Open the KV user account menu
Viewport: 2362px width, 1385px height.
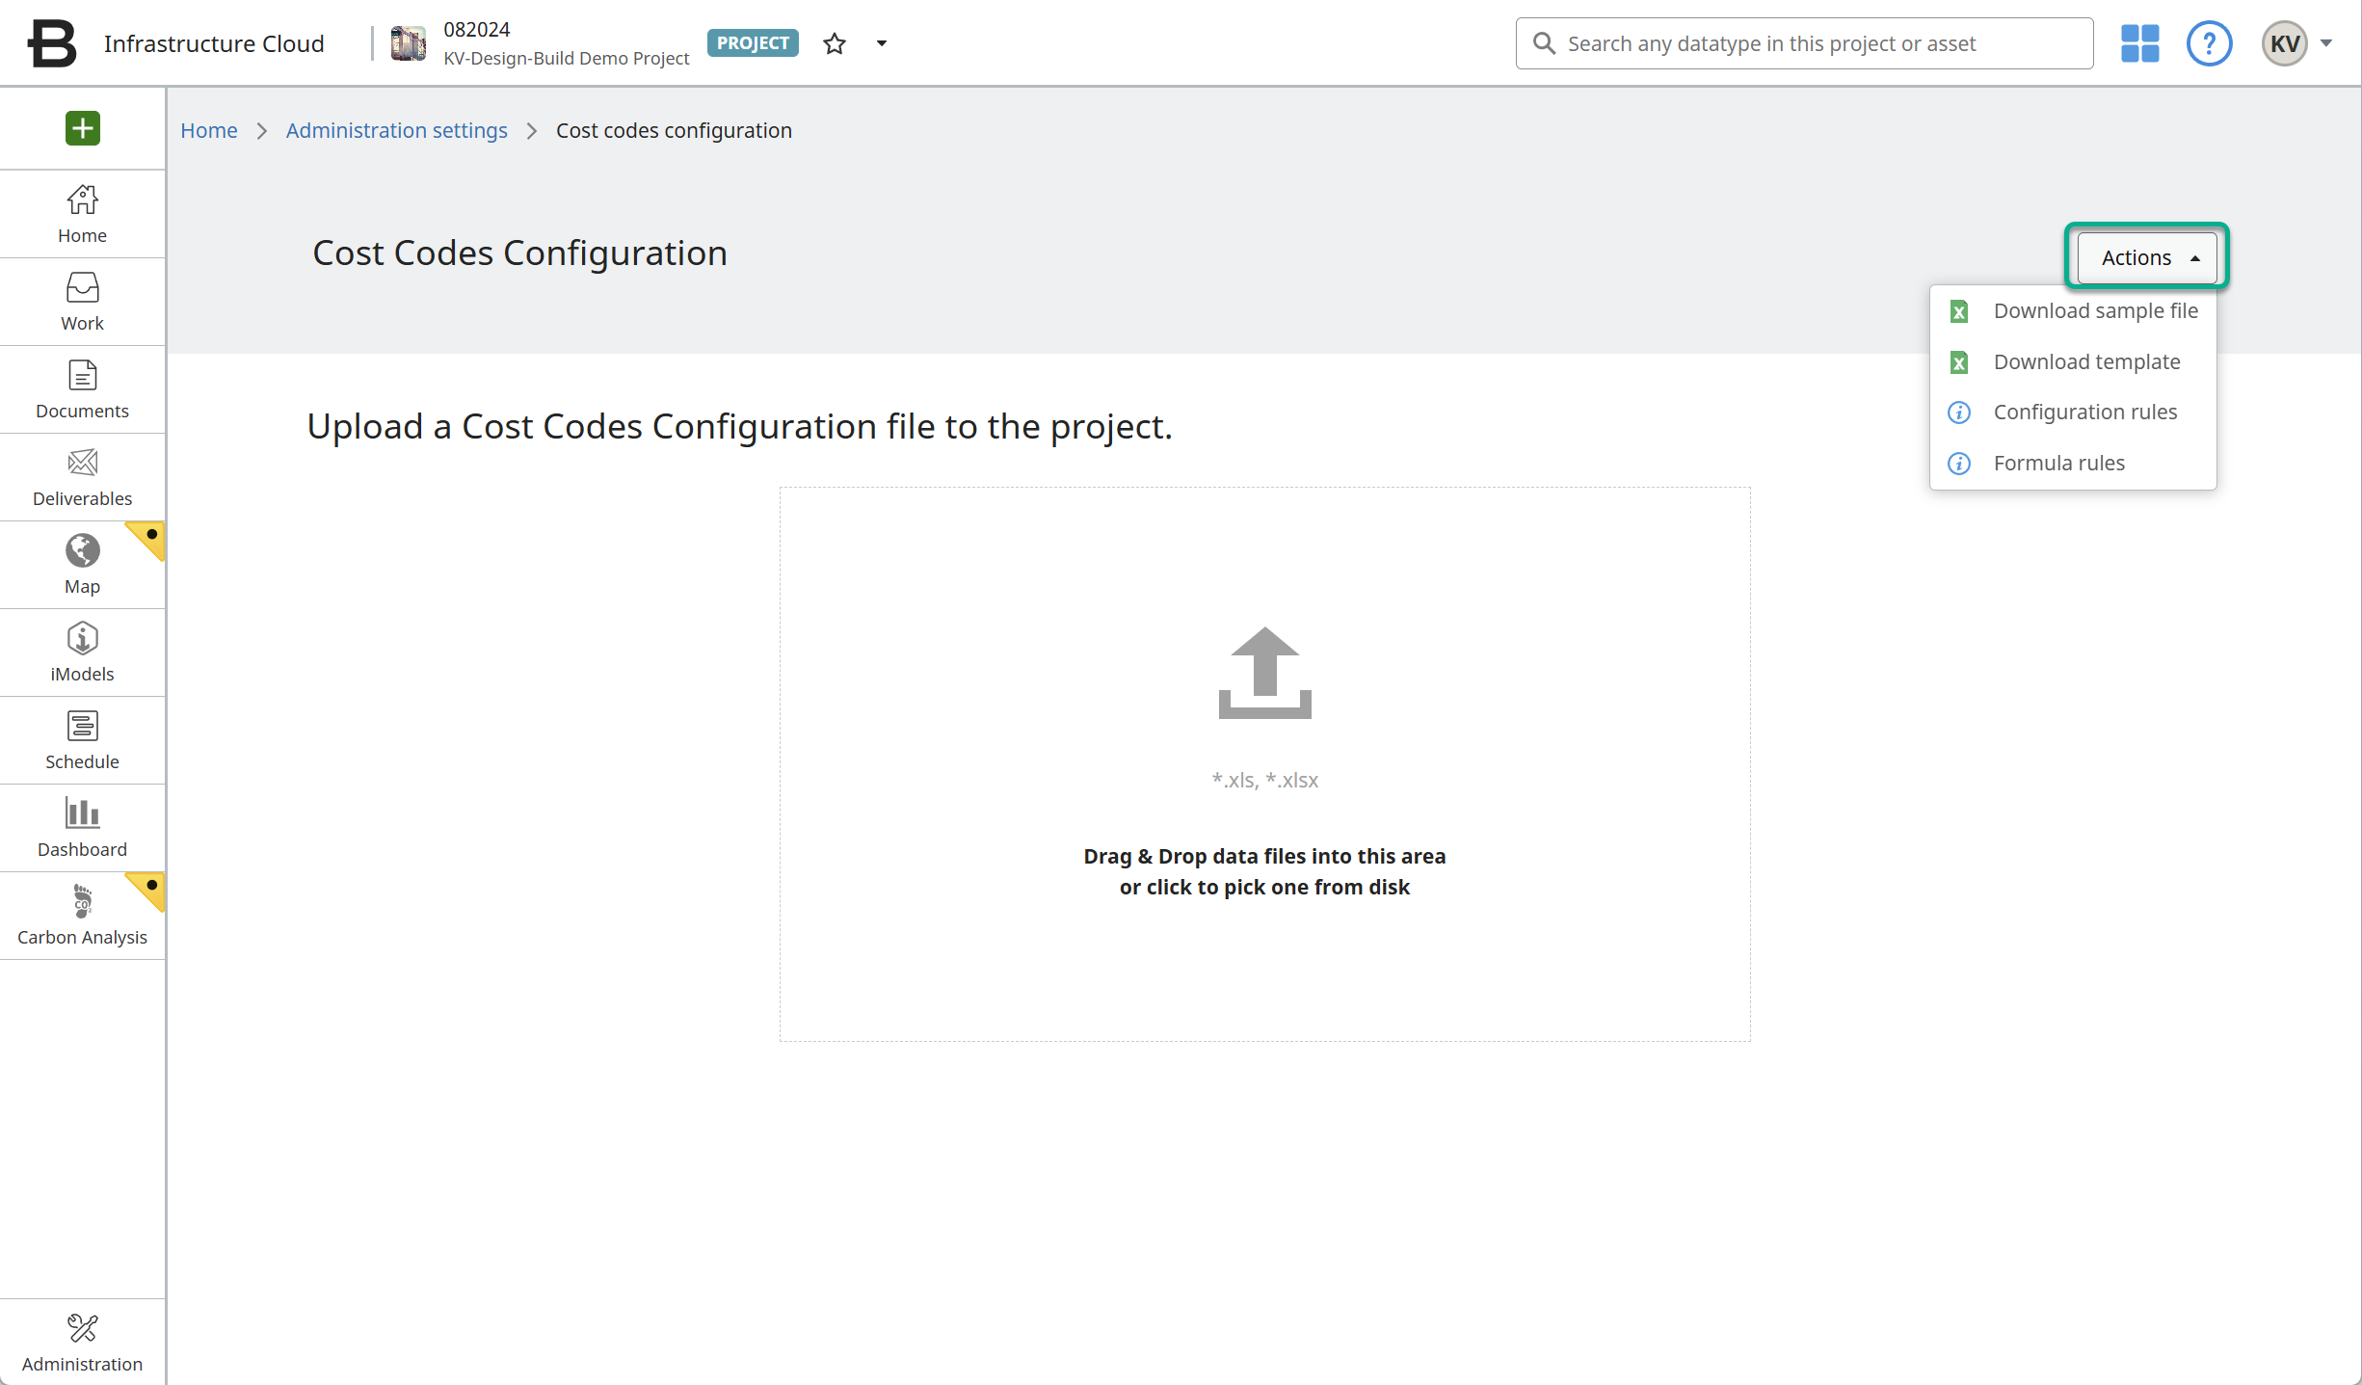2297,43
